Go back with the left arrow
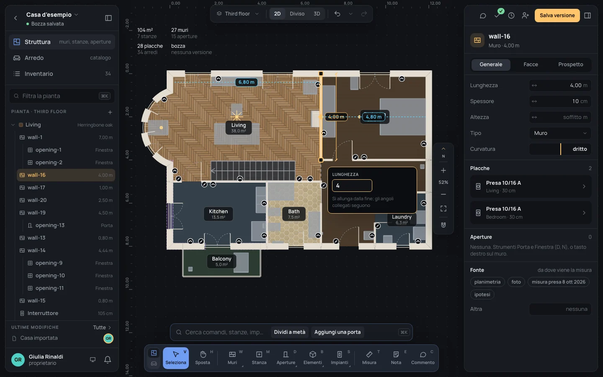The width and height of the screenshot is (603, 377). pos(15,18)
